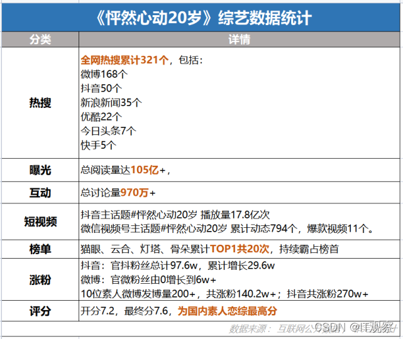Click the 详情 header cell

(240, 40)
